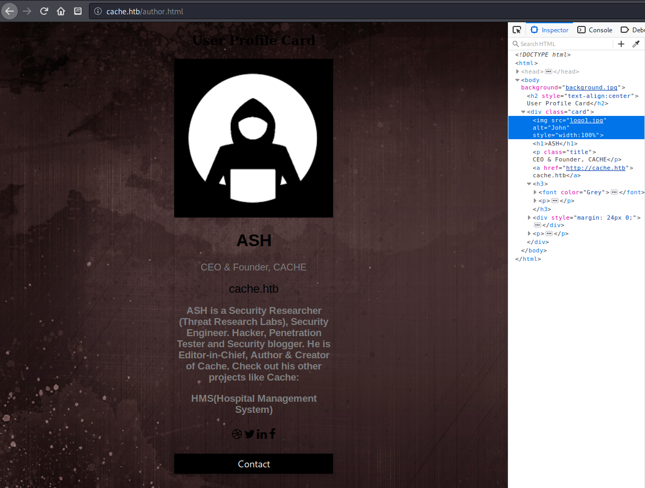This screenshot has height=488, width=645.
Task: Go to the browser home page icon
Action: [61, 11]
